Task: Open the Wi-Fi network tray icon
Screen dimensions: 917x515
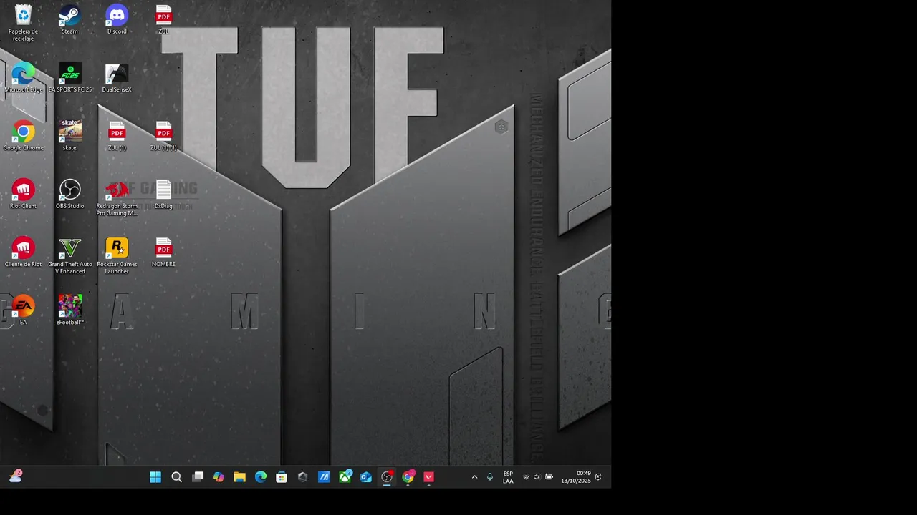Action: (526, 477)
